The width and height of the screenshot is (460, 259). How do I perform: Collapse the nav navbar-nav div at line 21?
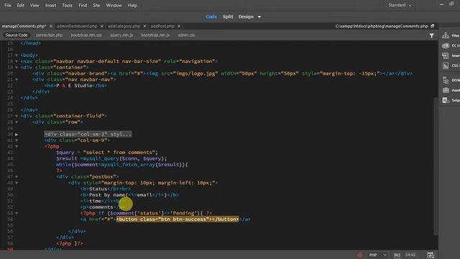pos(17,80)
